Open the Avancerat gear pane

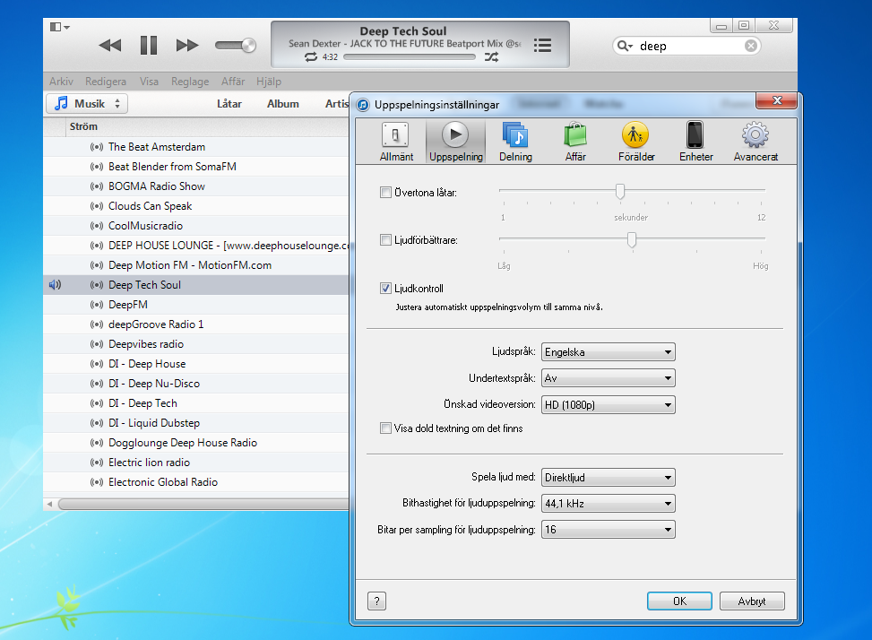(755, 143)
